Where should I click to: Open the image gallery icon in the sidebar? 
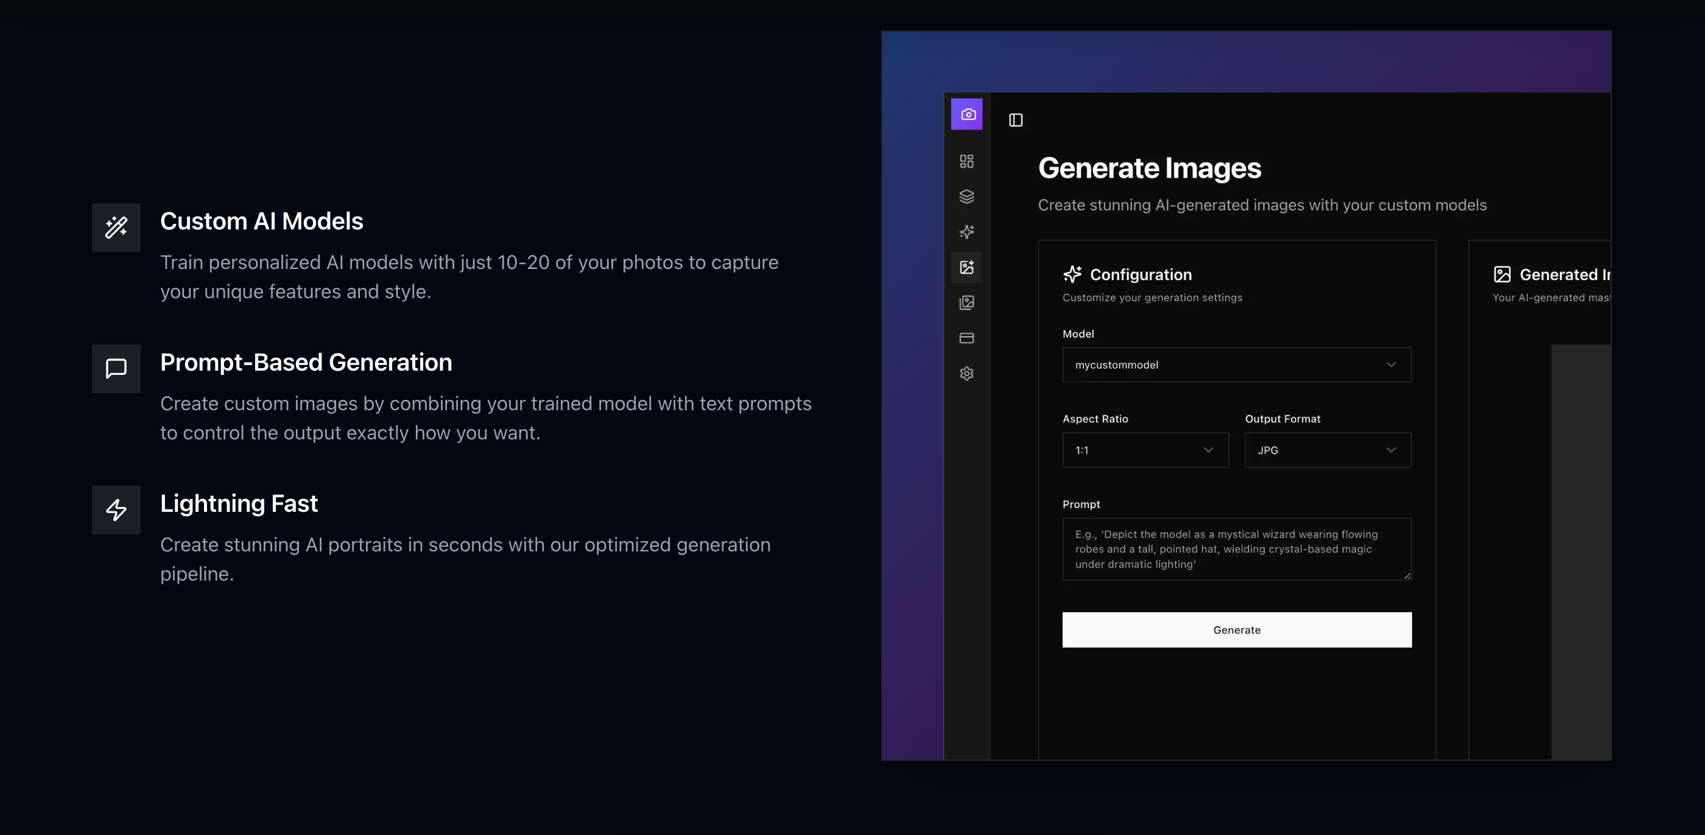967,303
